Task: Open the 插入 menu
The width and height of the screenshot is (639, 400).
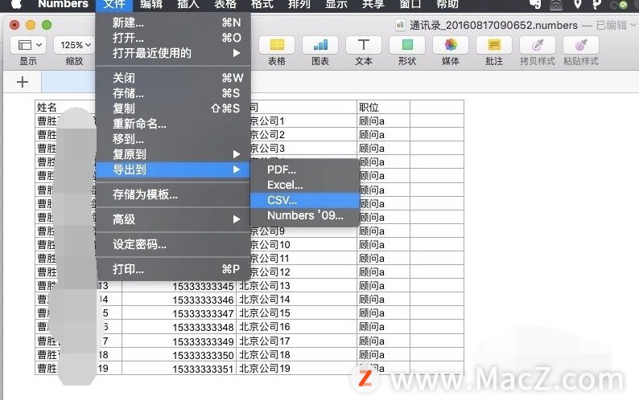Action: [x=188, y=4]
